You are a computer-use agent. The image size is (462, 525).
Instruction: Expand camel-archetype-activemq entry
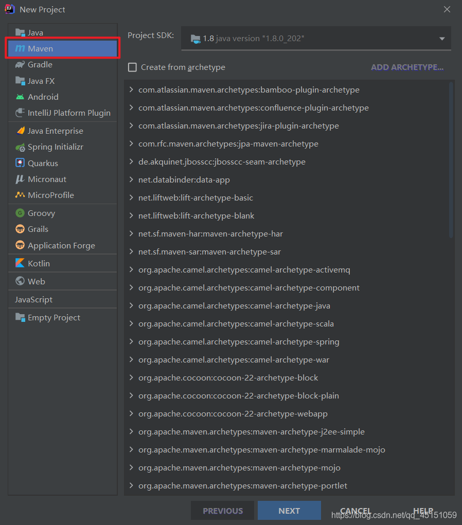tap(131, 269)
